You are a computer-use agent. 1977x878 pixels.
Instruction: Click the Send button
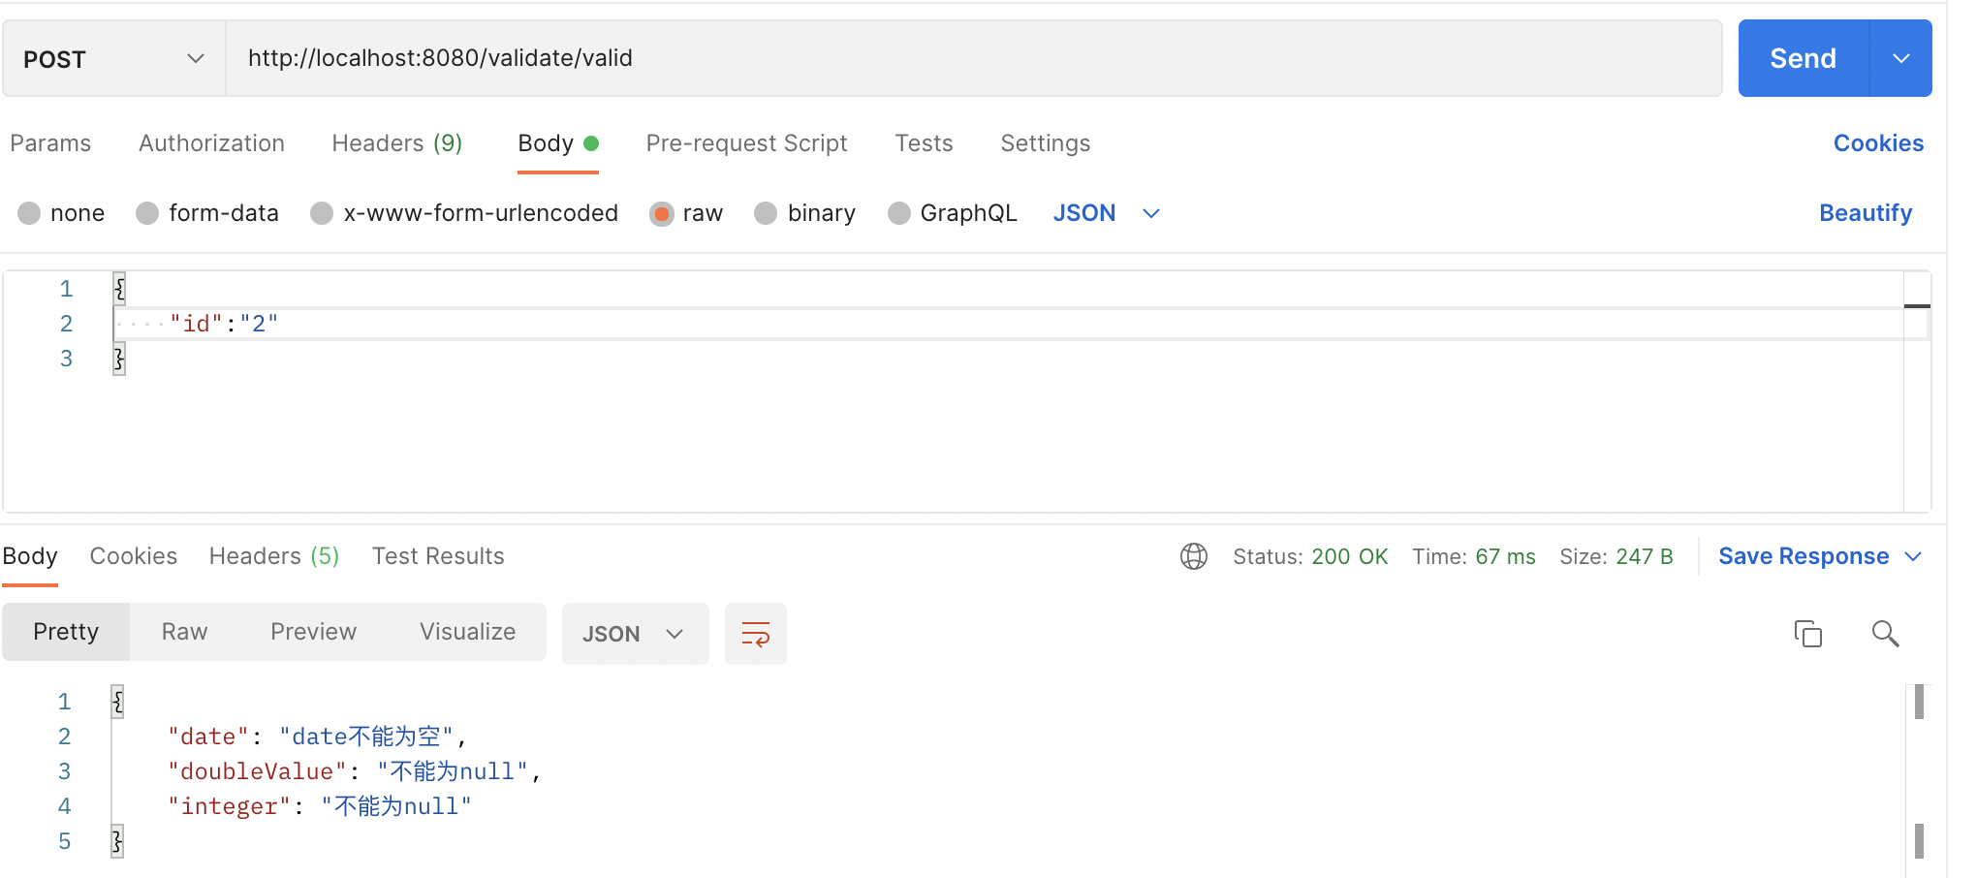click(x=1801, y=58)
